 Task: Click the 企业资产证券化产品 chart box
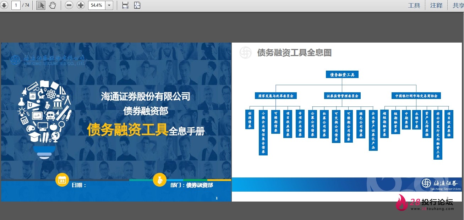pyautogui.click(x=373, y=130)
